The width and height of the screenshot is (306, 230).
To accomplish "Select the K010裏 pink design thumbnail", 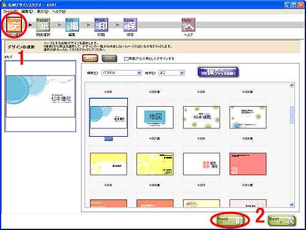I will coord(248,164).
